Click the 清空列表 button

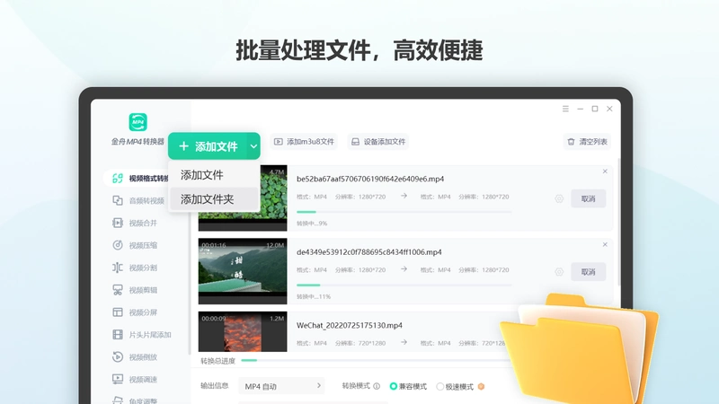(x=588, y=142)
